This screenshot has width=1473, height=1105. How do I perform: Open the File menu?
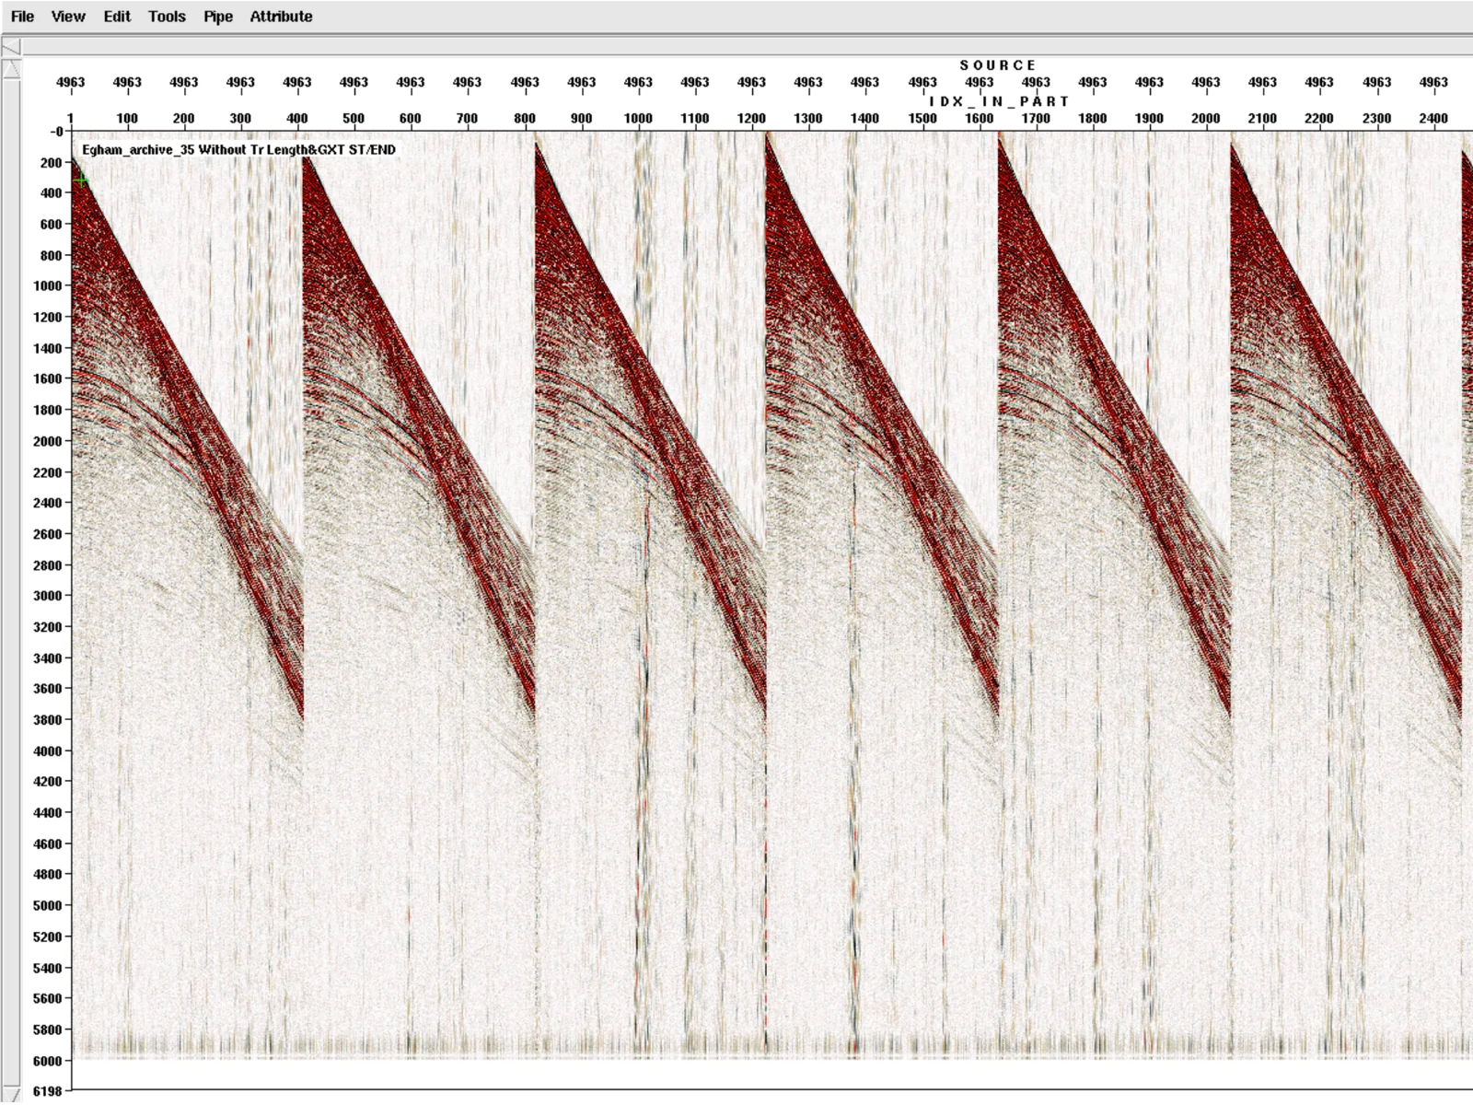(22, 17)
